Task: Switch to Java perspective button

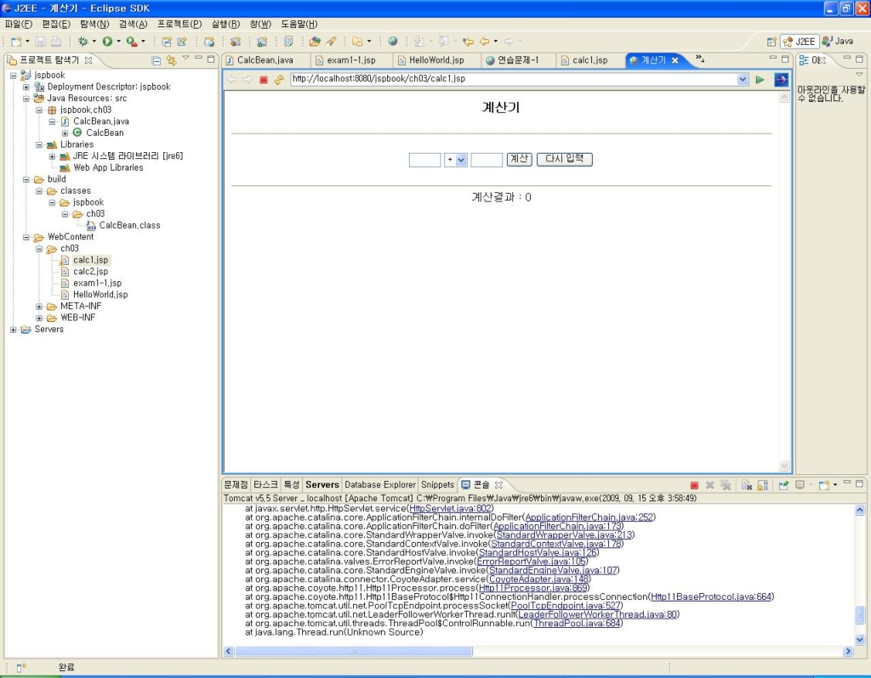Action: coord(838,41)
